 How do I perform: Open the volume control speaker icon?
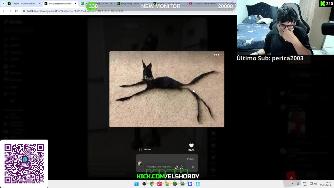pos(315,184)
